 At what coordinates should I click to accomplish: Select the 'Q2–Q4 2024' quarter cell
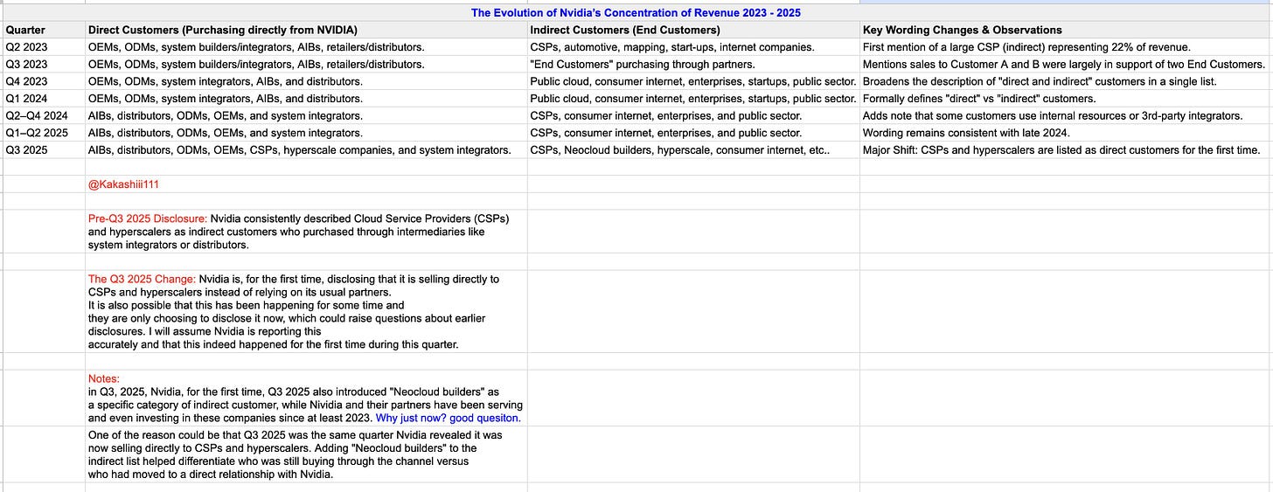pos(44,115)
